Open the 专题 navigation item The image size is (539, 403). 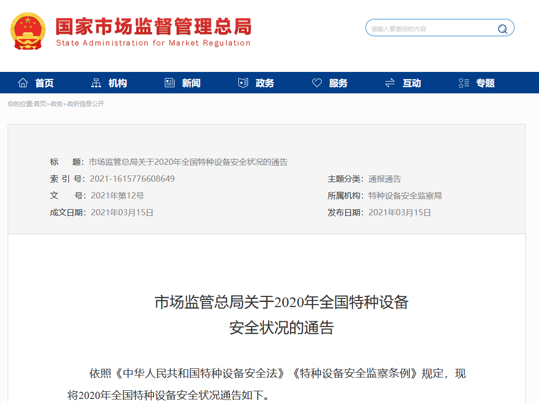pyautogui.click(x=485, y=83)
